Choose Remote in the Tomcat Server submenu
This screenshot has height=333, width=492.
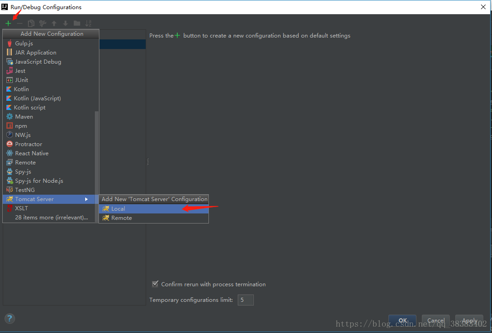coord(154,218)
